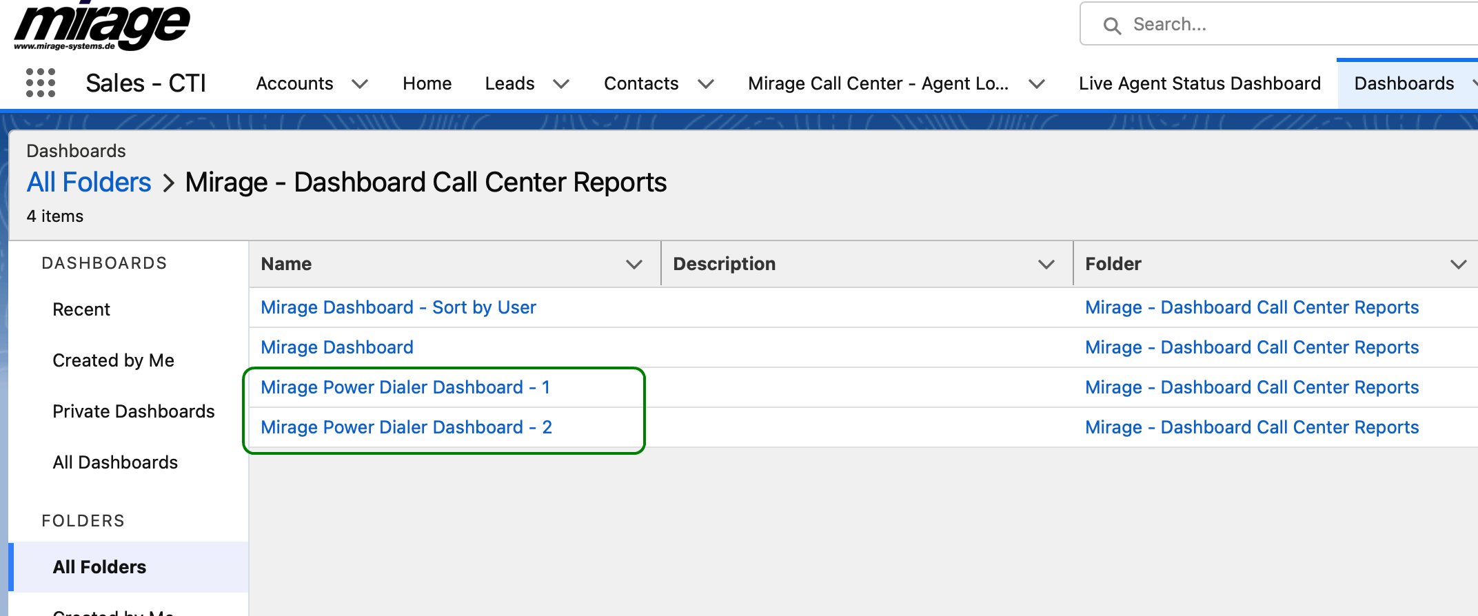Click folder link in Mirage Dashboard row
Viewport: 1478px width, 616px height.
(1252, 347)
